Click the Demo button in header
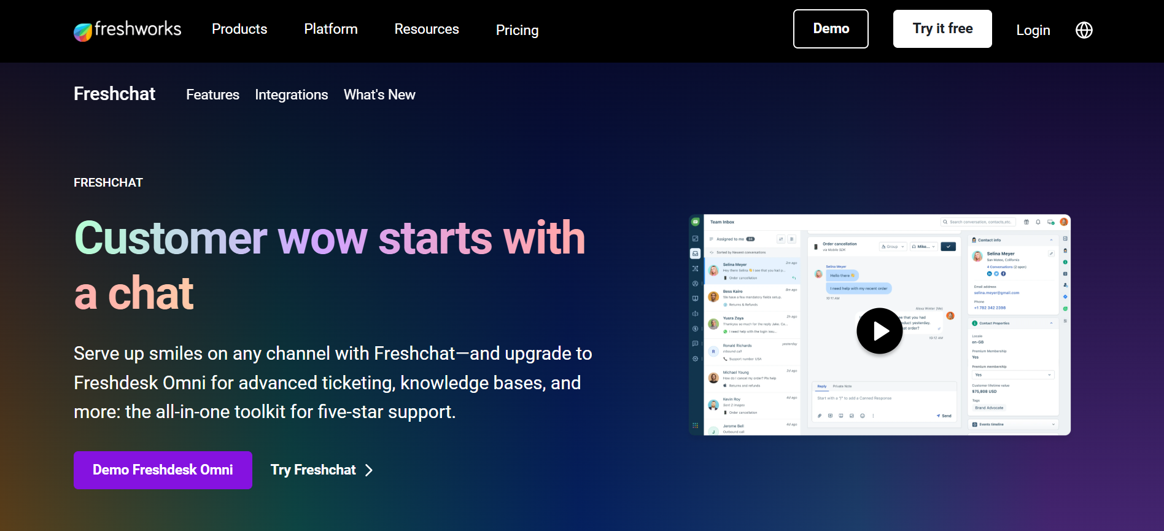 click(831, 29)
